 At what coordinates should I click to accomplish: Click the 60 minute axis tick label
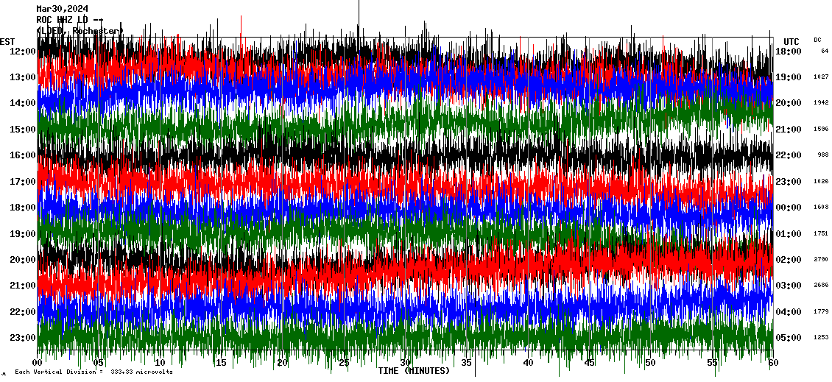tap(772, 363)
